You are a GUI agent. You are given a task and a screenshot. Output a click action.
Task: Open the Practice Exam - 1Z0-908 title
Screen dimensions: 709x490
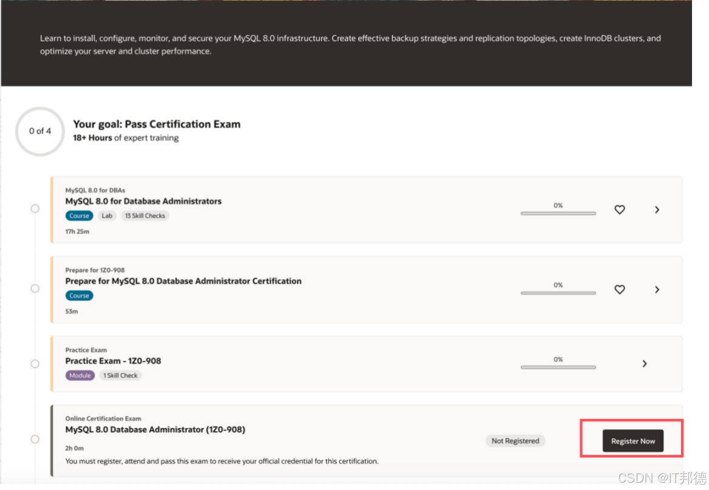coord(113,361)
